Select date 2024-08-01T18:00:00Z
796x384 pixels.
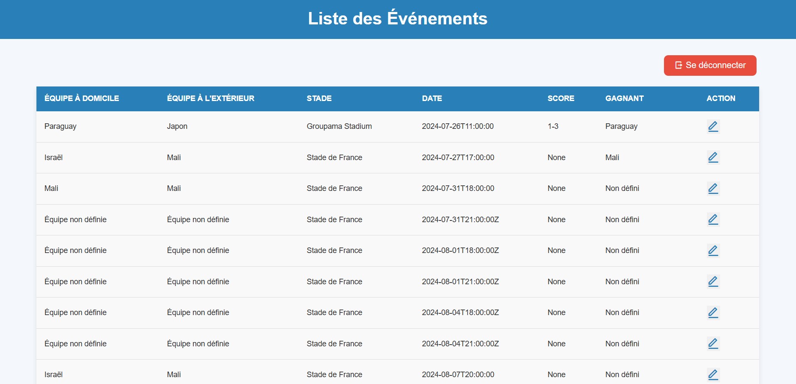pos(460,250)
